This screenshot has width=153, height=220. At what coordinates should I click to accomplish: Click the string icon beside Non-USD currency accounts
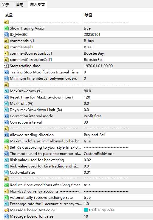click(6, 191)
